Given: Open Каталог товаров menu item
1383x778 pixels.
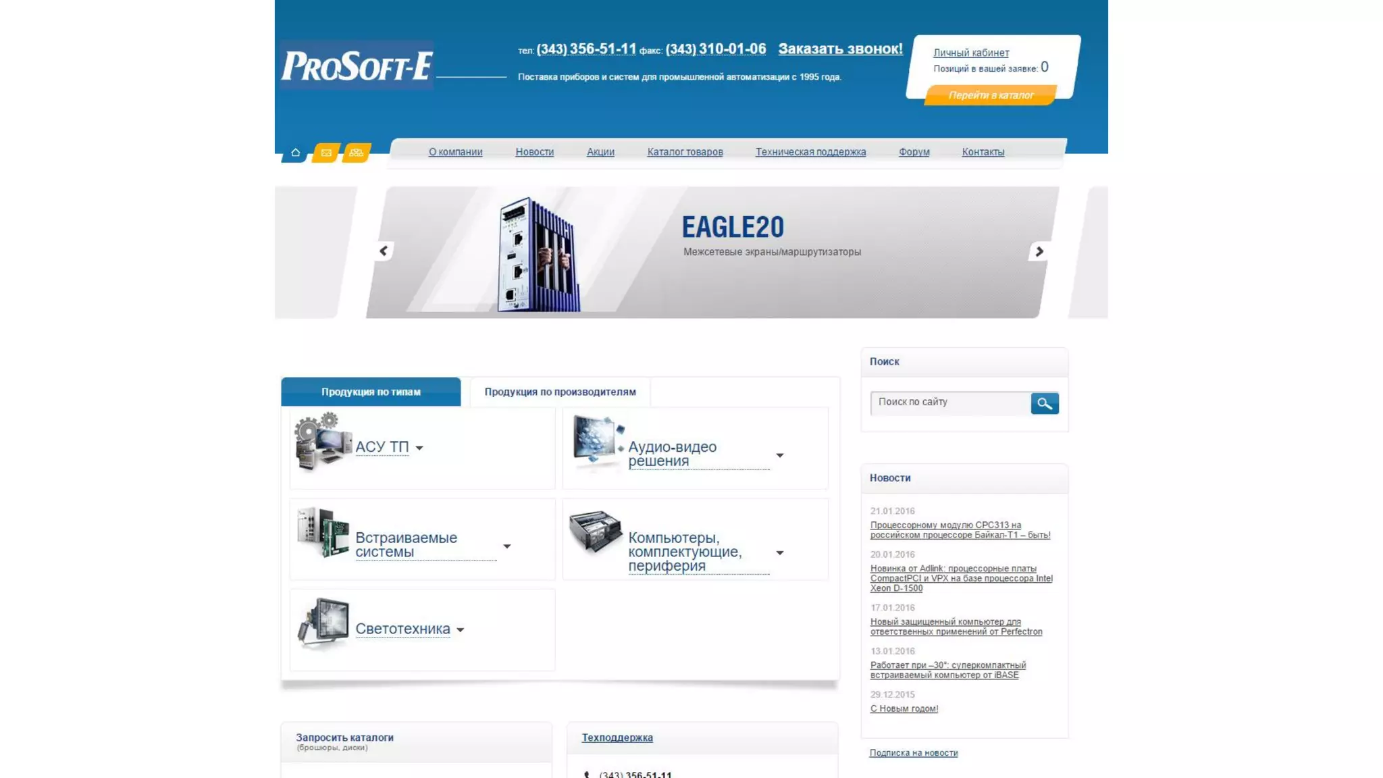Looking at the screenshot, I should click(685, 152).
